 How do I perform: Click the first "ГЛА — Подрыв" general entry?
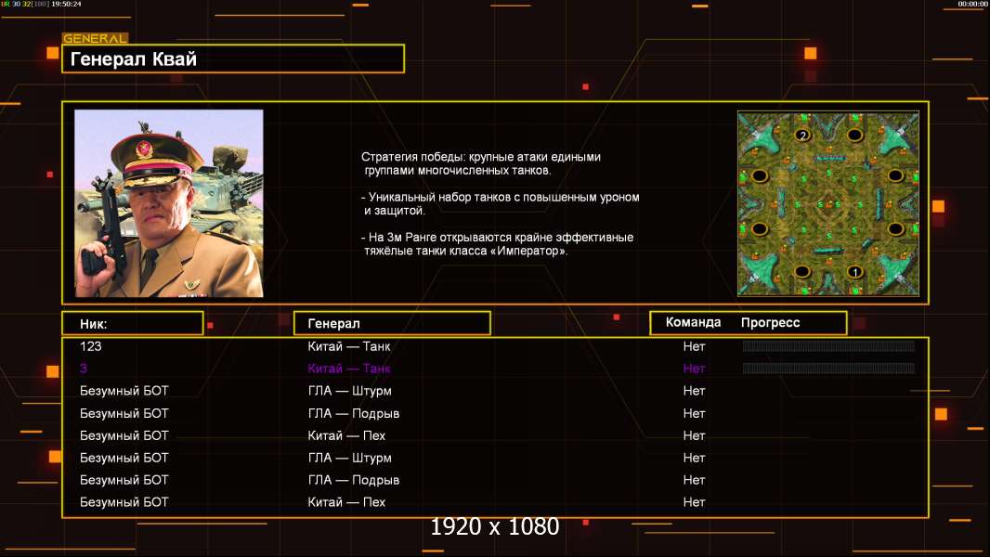[x=353, y=413]
